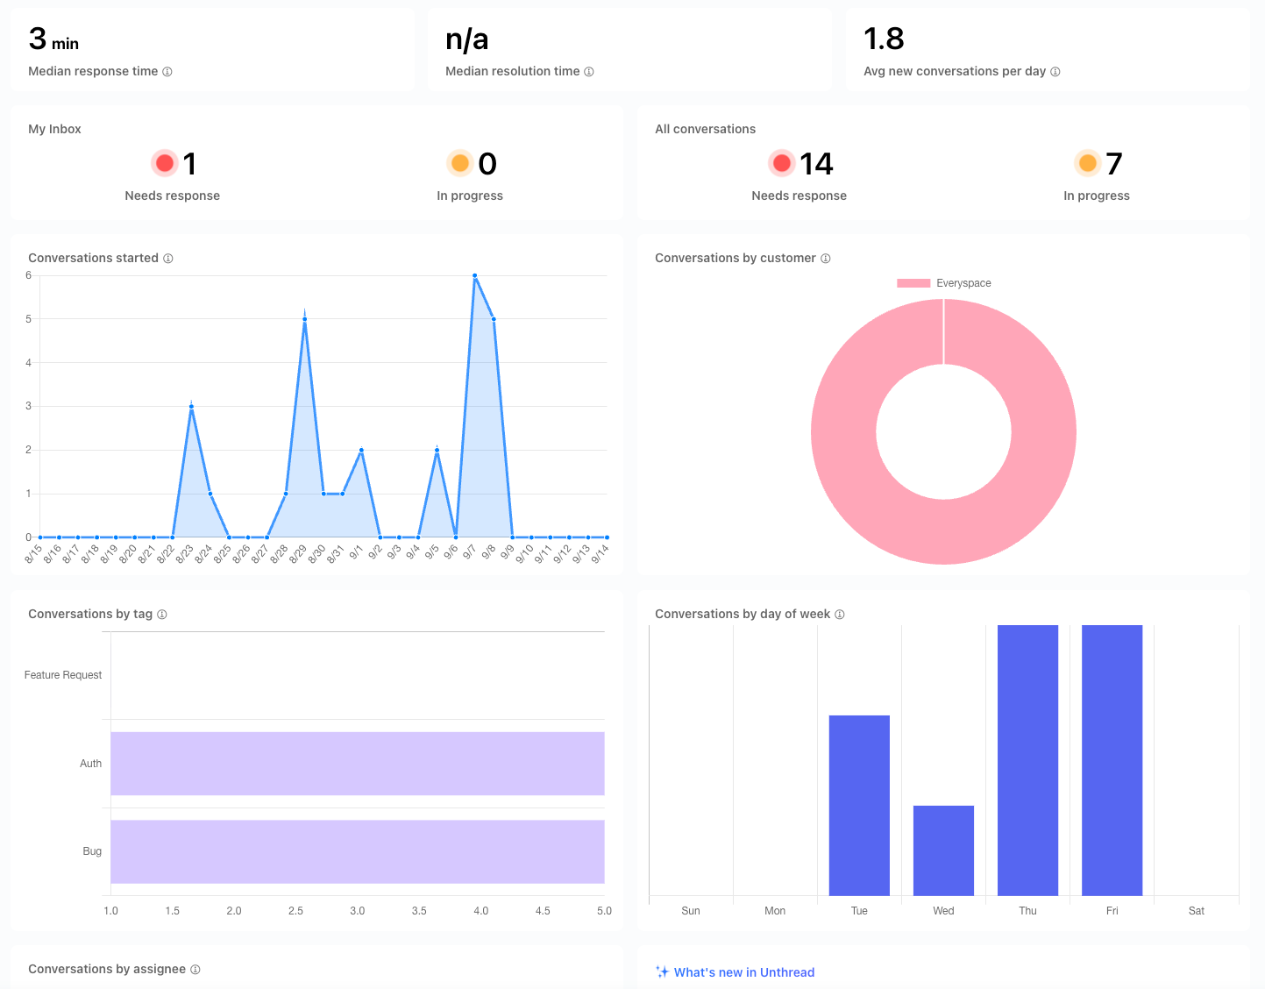Click the 8/23 data point on chart
1265x989 pixels.
[191, 406]
